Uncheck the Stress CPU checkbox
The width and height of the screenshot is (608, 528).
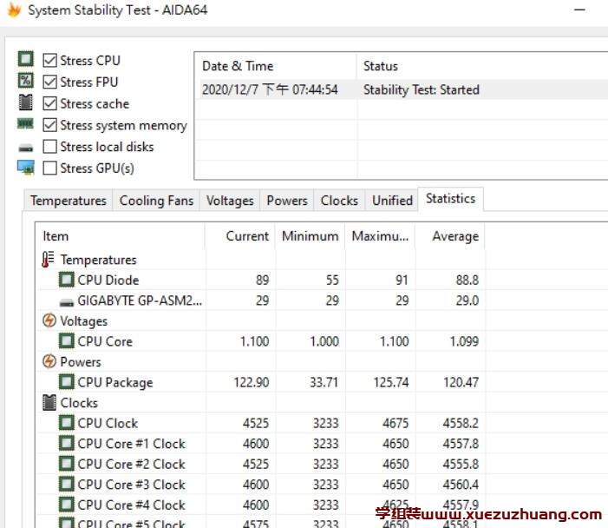(50, 61)
